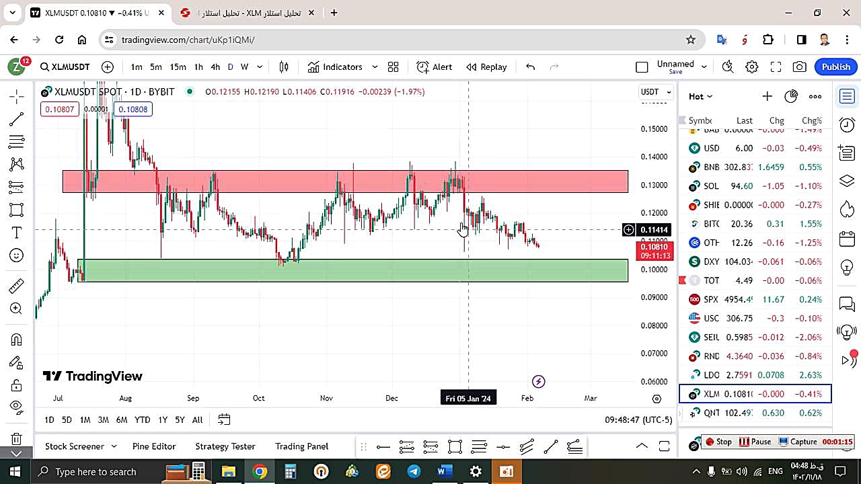Open chart settings gear
861x484 pixels.
(x=752, y=67)
